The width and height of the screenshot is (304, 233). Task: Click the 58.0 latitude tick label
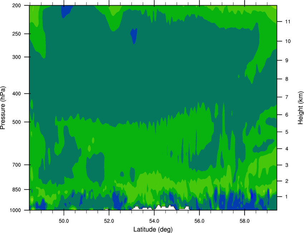(x=245, y=221)
